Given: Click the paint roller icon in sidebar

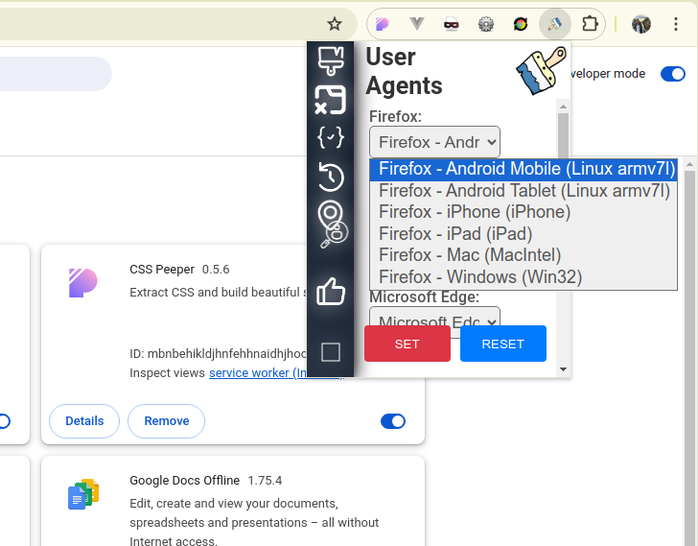Looking at the screenshot, I should coord(331,59).
